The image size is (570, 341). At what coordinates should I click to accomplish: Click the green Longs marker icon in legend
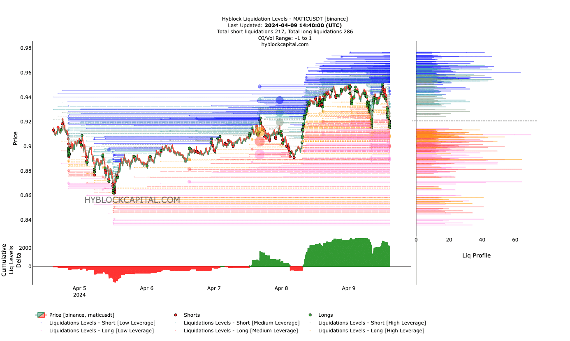pos(310,315)
